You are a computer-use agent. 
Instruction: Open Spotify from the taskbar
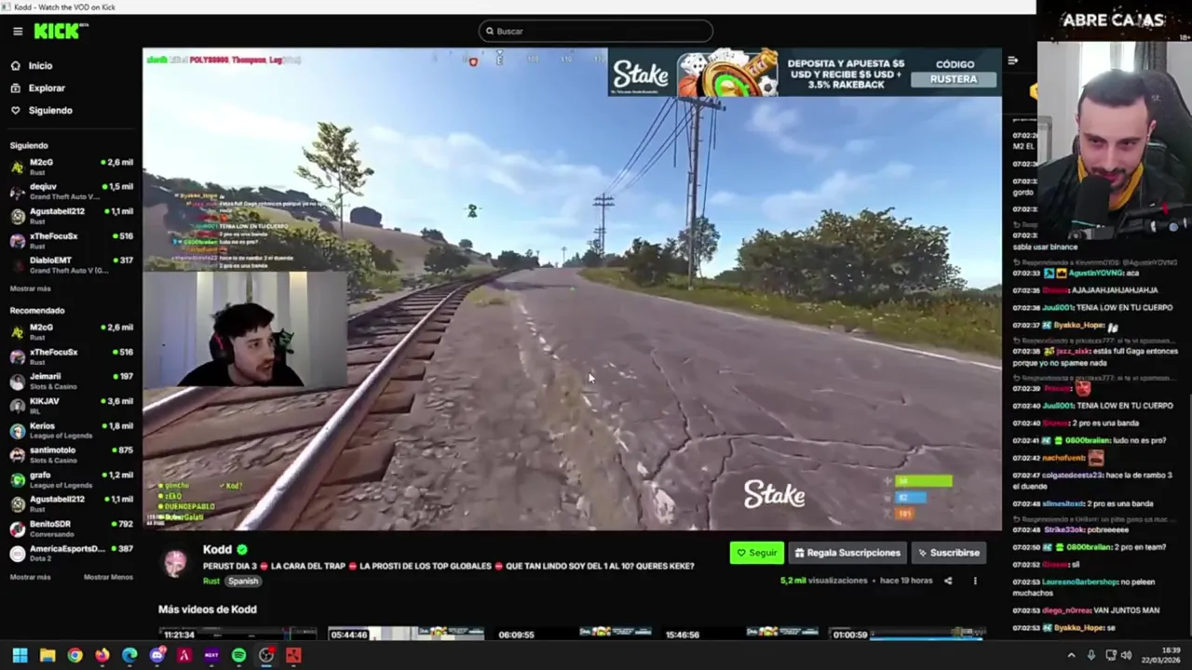pyautogui.click(x=238, y=655)
